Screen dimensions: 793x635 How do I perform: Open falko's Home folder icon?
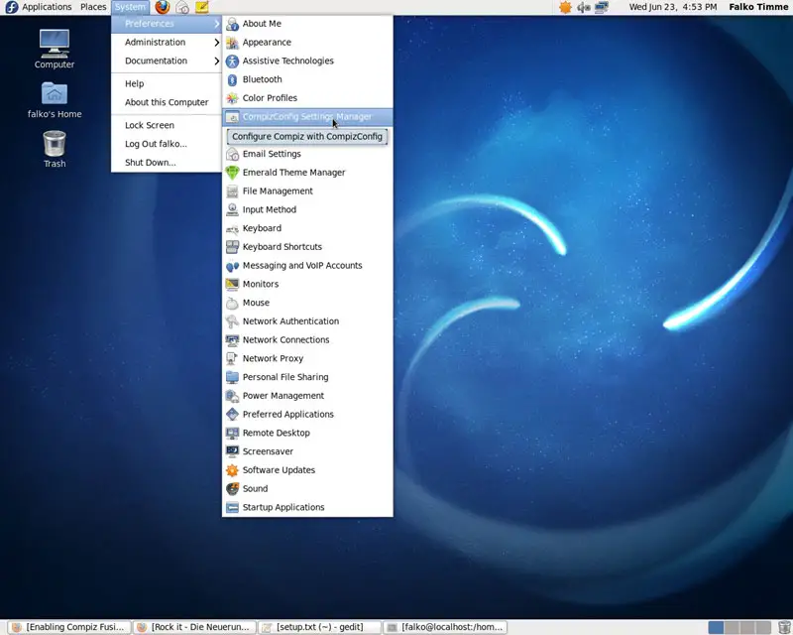pyautogui.click(x=55, y=100)
